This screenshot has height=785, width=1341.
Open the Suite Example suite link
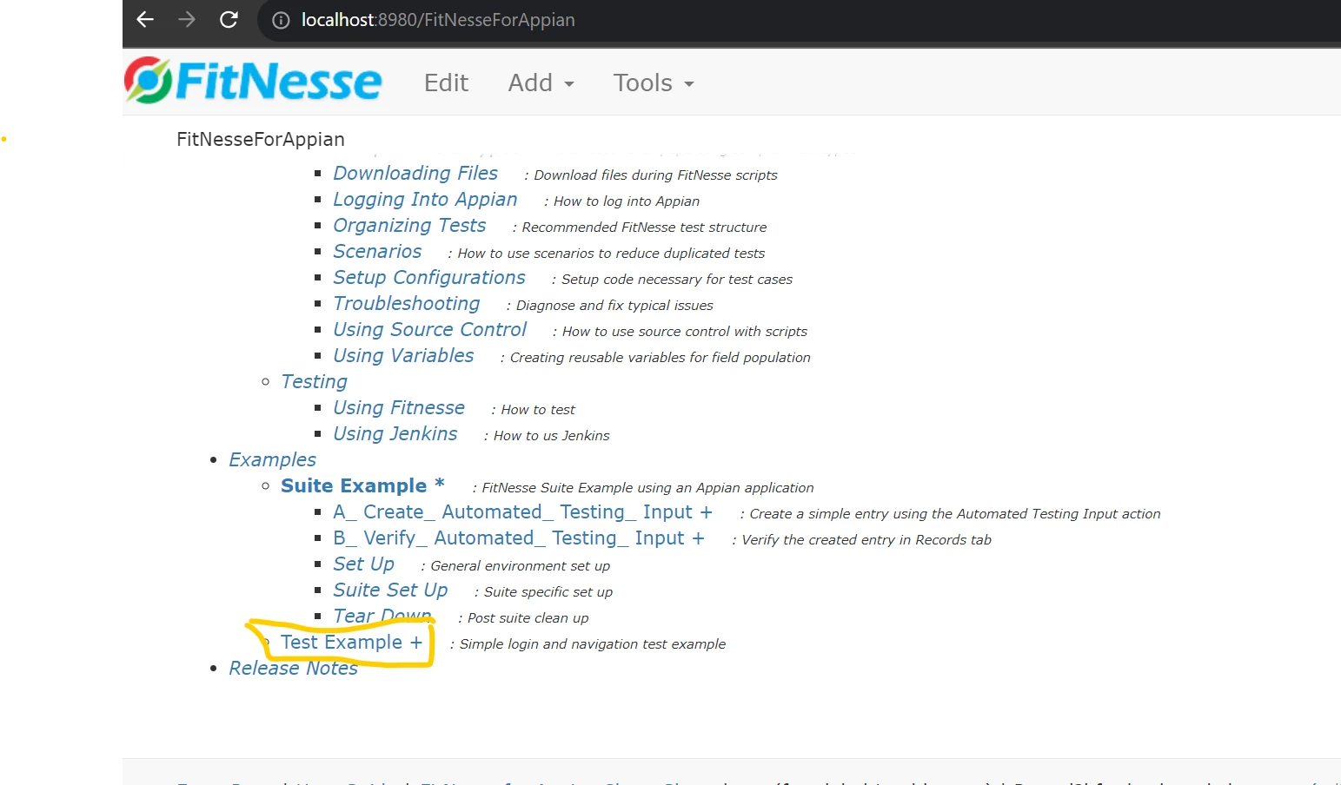pos(362,486)
